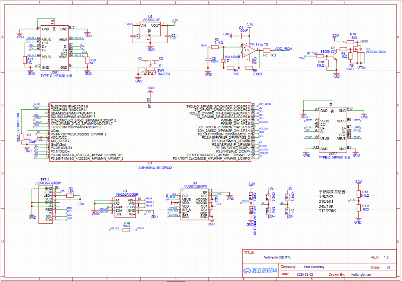Select the U4 INA226AIDGSR chip body
402x282 pixels.
(x=125, y=207)
